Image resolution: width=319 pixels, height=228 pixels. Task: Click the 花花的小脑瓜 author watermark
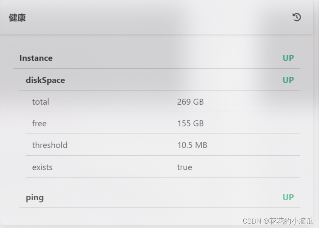click(291, 221)
